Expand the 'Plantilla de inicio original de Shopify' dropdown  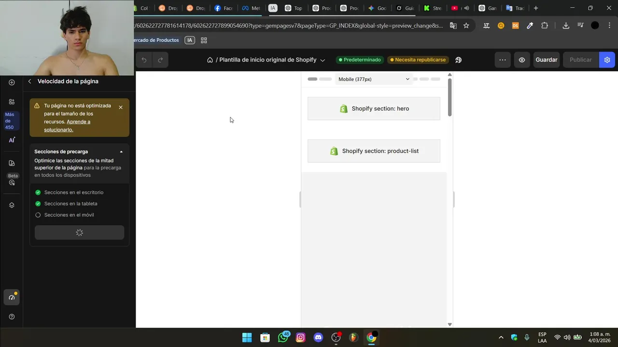(323, 60)
